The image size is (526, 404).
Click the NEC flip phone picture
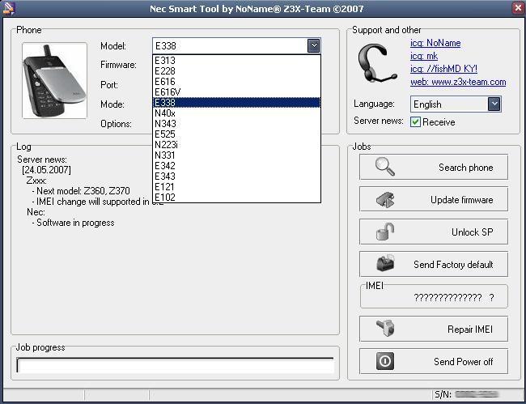54,80
